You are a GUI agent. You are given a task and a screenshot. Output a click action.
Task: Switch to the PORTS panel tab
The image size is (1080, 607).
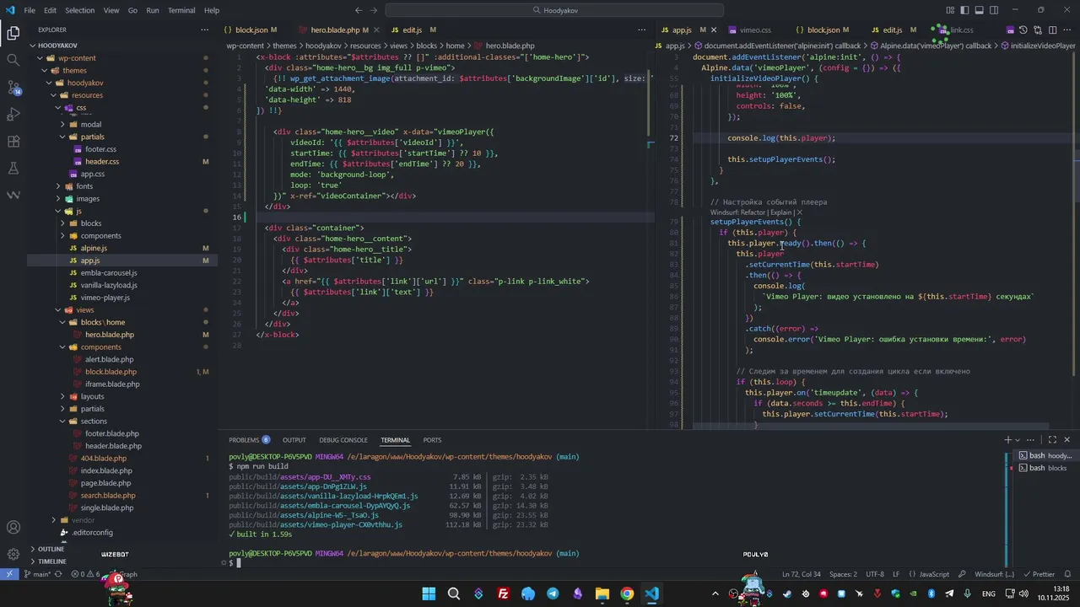[x=432, y=440]
